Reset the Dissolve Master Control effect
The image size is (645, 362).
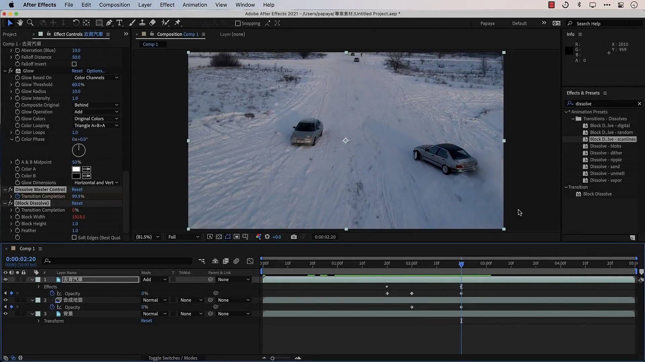[x=77, y=189]
